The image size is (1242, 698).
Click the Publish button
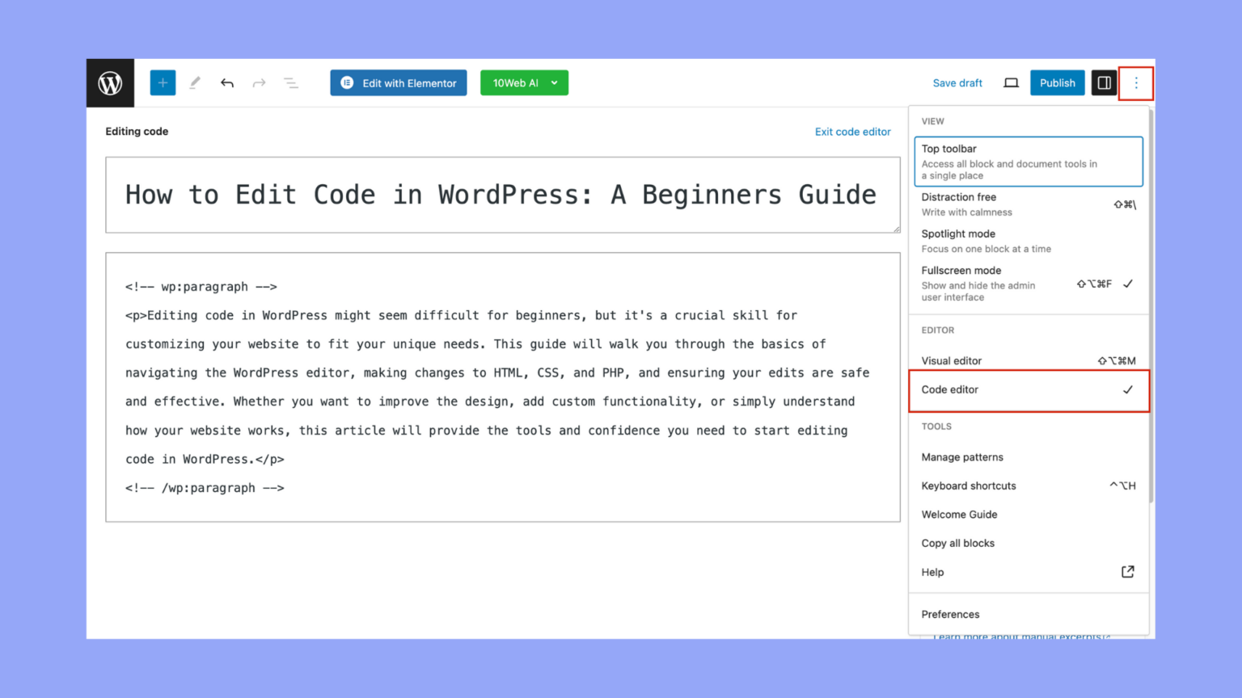1057,82
